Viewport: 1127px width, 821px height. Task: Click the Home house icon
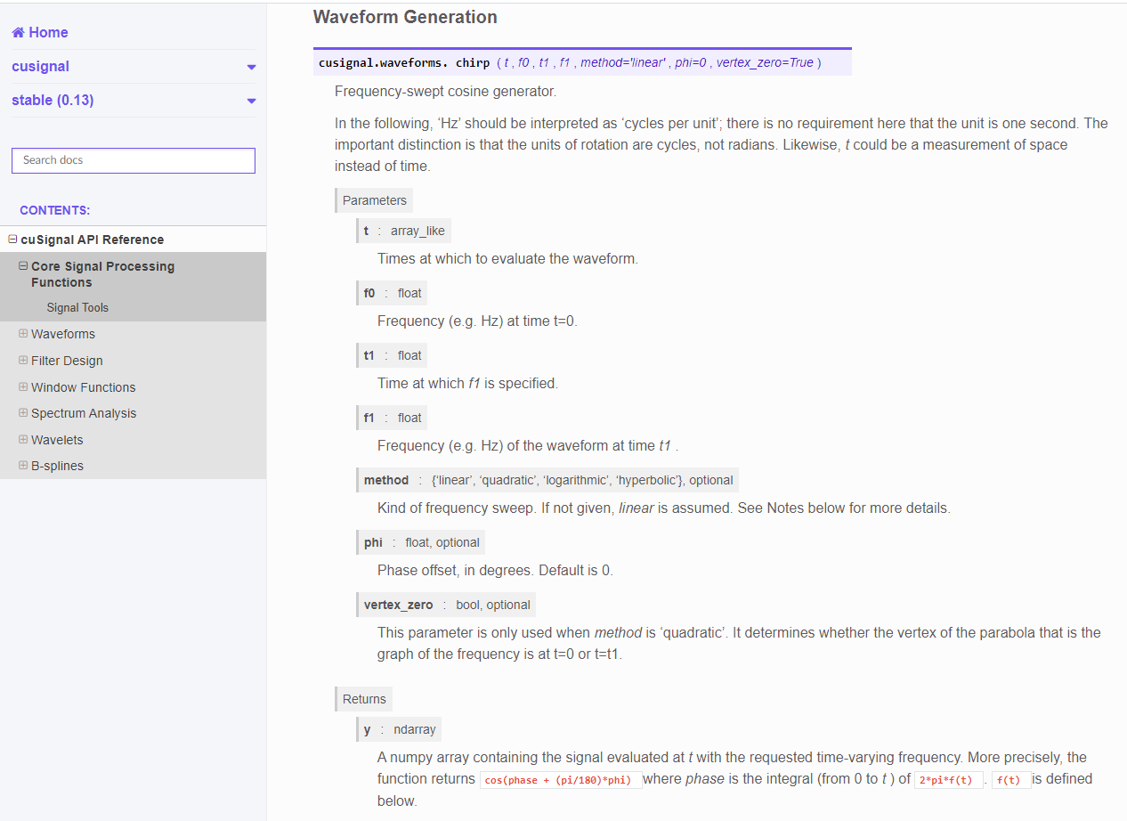(17, 32)
